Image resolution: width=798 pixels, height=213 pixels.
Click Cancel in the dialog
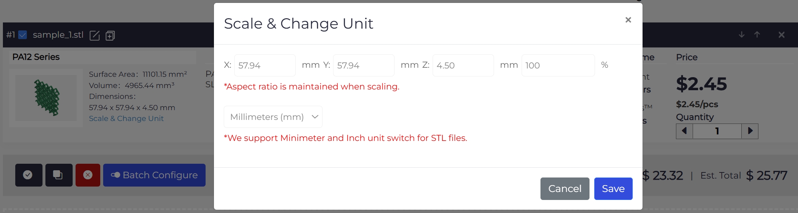565,189
